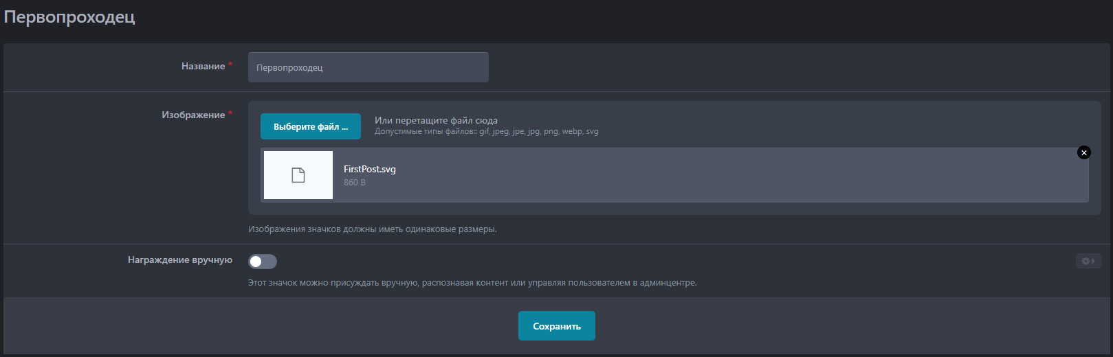Screen dimensions: 1113x357
Task: Remove the uploaded FirstPost.svg file
Action: click(x=1083, y=152)
